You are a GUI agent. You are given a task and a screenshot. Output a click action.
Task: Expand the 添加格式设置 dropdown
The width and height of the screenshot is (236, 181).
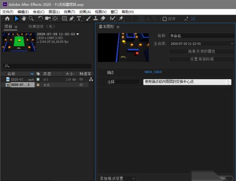[117, 179]
